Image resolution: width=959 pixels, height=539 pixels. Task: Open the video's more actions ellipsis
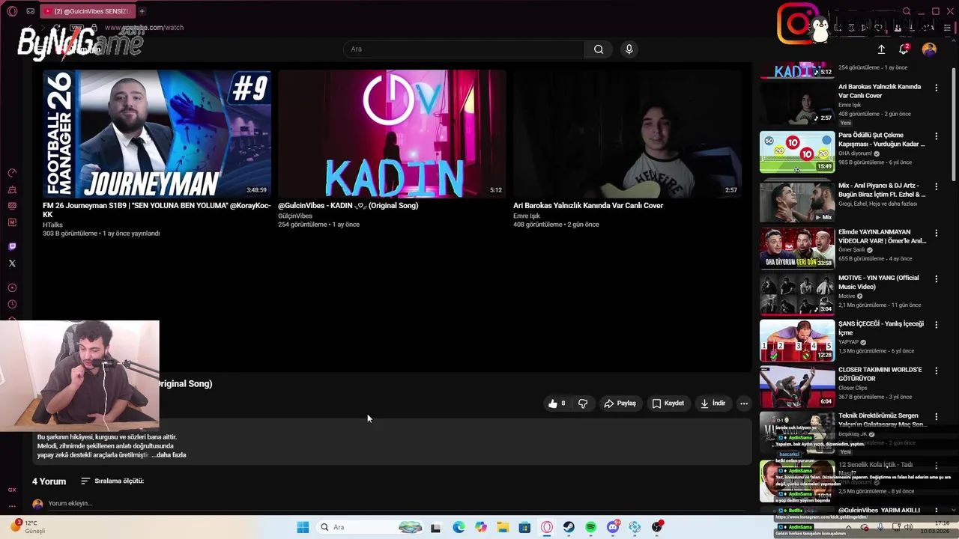744,404
